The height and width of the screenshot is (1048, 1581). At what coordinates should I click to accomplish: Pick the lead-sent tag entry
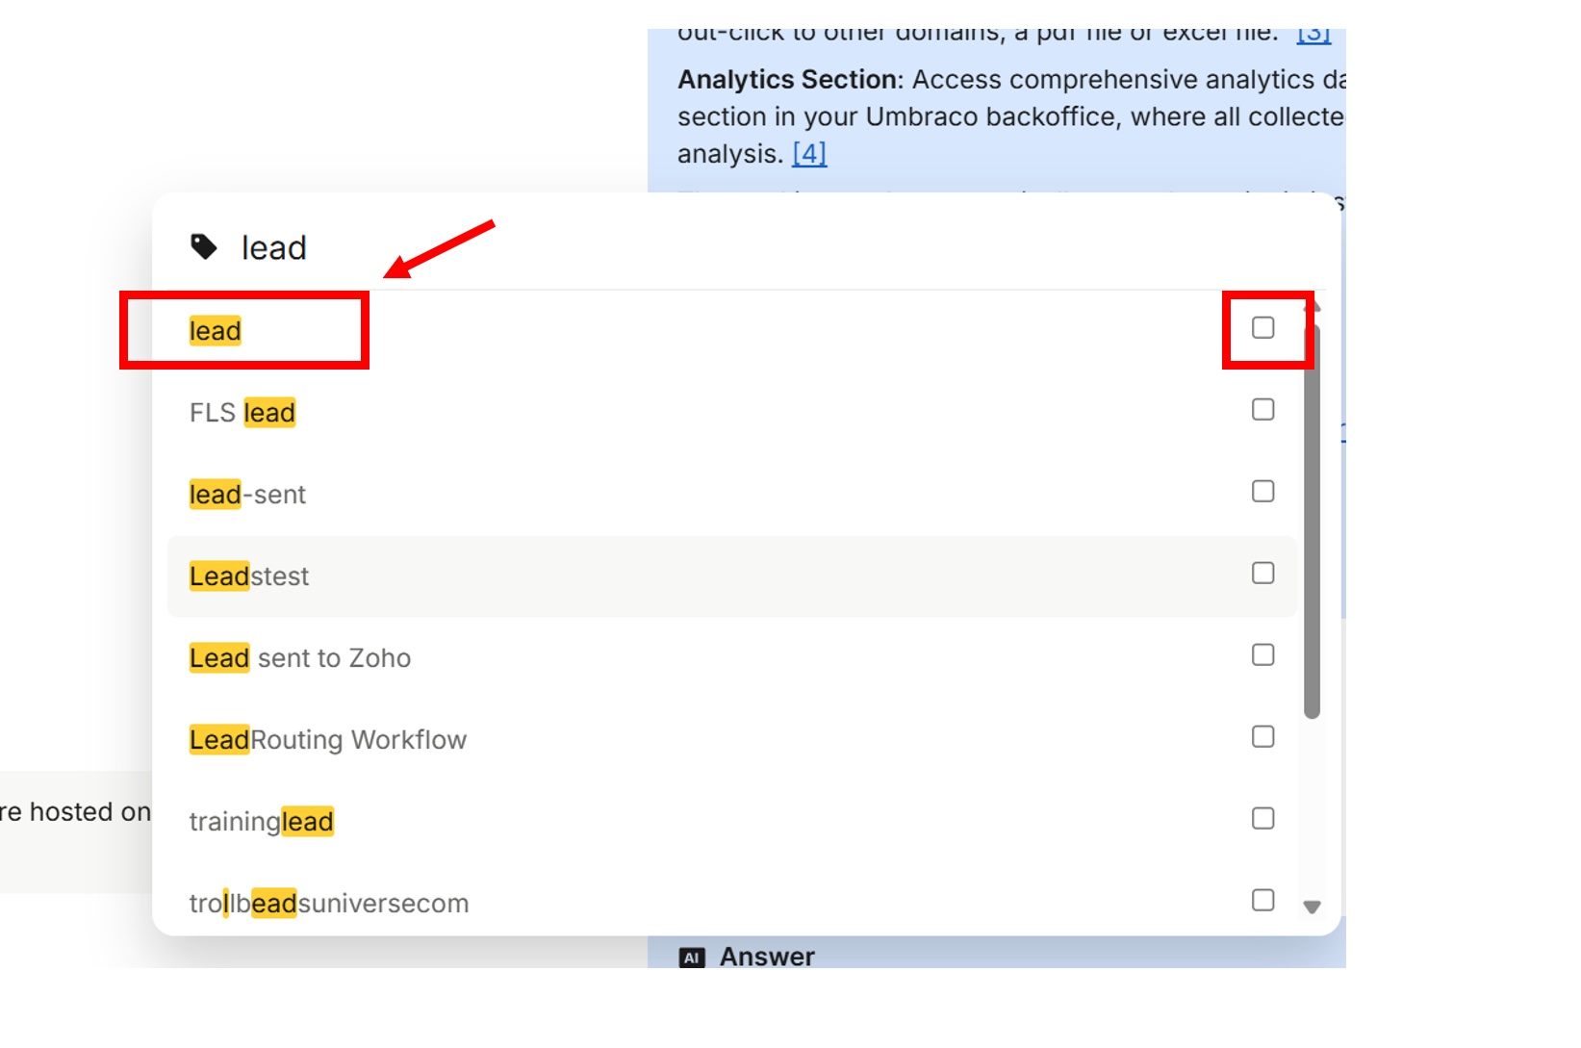[x=247, y=495]
